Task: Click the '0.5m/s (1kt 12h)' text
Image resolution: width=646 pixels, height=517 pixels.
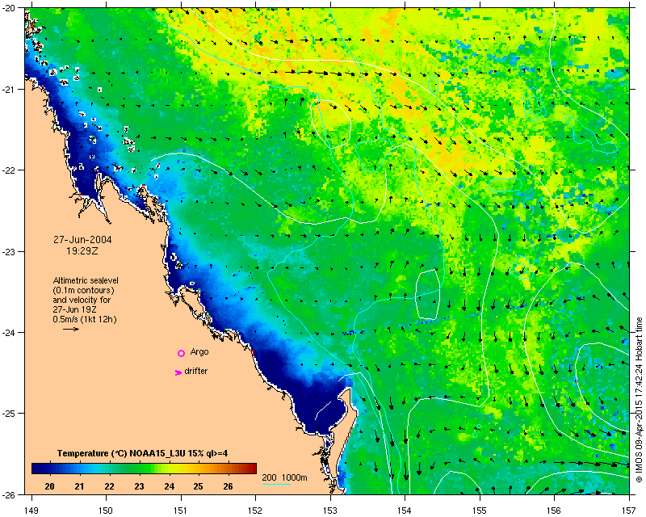Action: pyautogui.click(x=85, y=320)
